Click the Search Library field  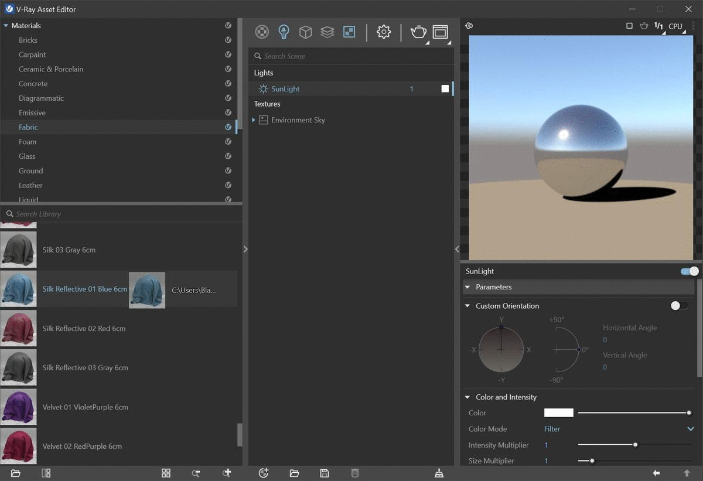tap(121, 214)
